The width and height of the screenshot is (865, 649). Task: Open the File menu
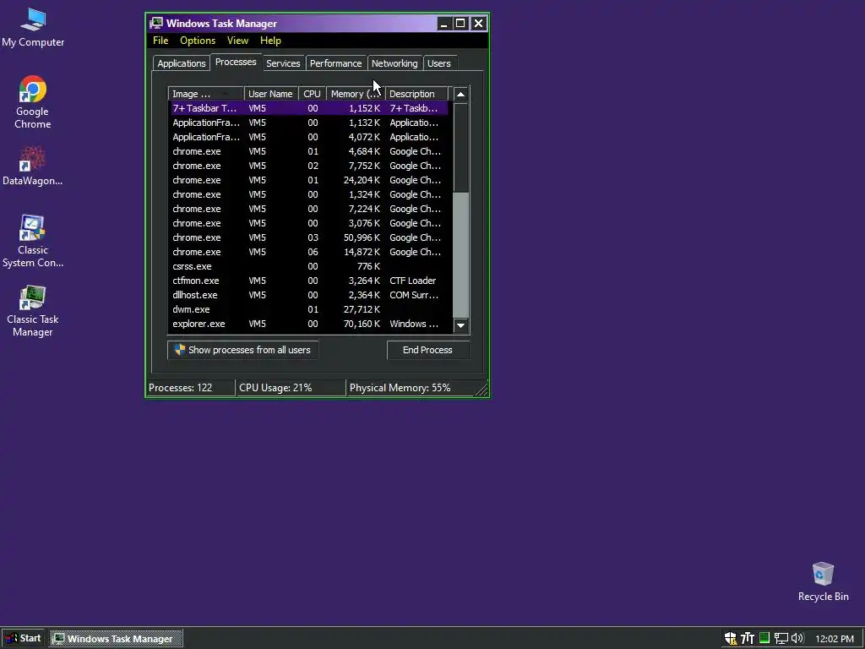160,41
